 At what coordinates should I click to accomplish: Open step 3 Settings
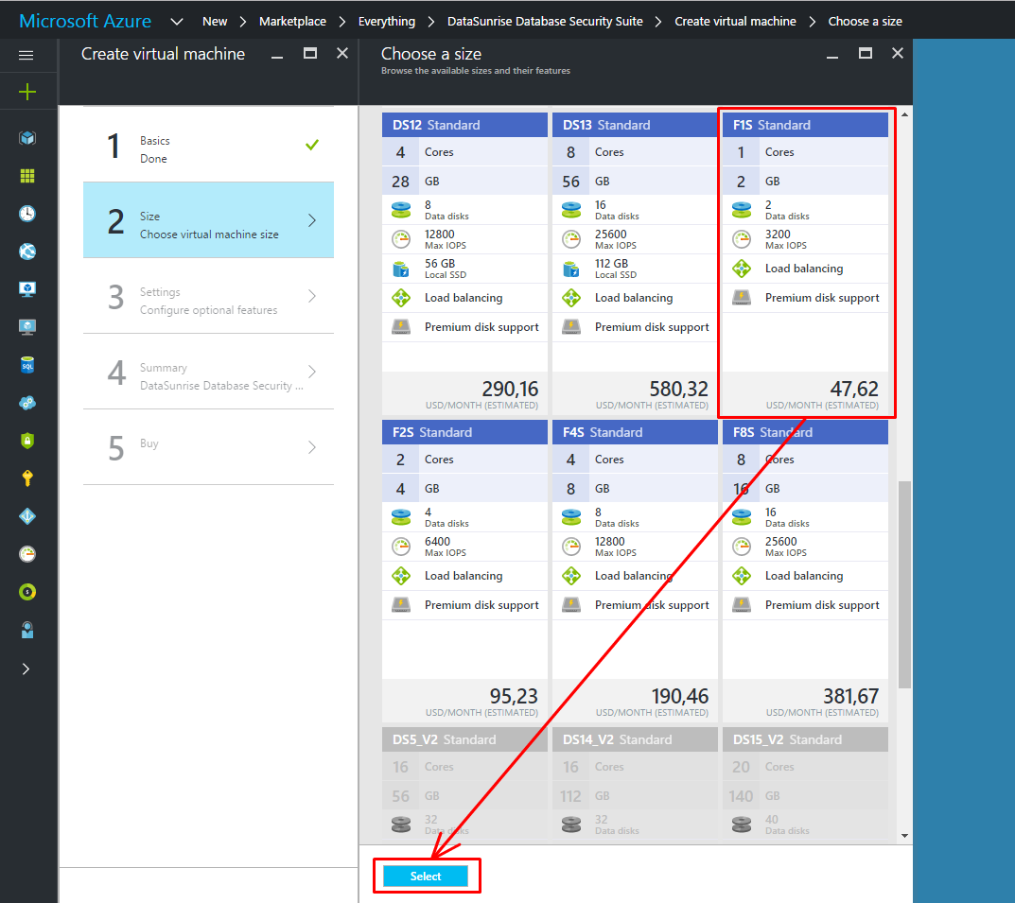click(208, 296)
